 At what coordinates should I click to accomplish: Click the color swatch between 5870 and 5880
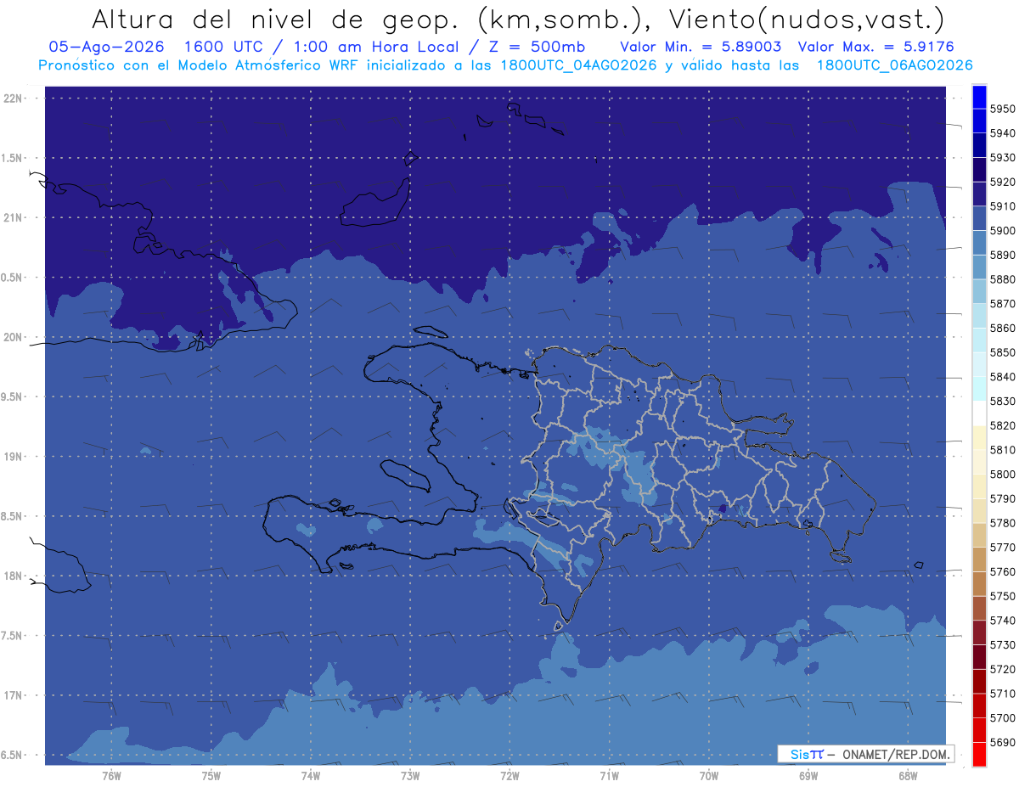pos(979,291)
